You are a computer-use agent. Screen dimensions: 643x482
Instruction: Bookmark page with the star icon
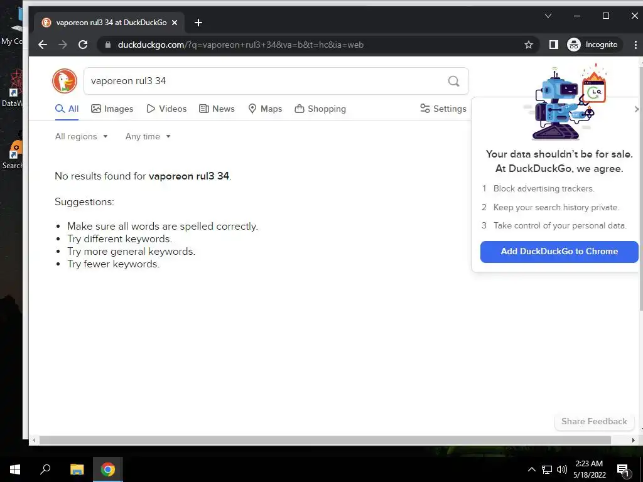tap(529, 45)
